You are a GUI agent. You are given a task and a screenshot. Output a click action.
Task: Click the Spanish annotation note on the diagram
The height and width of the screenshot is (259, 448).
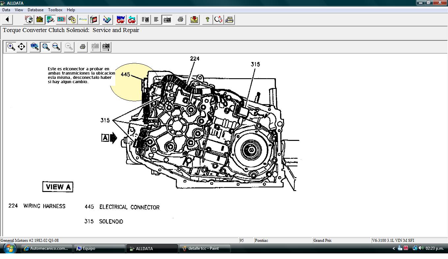pyautogui.click(x=81, y=75)
